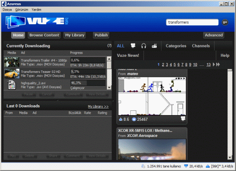Click the Vuze logo in header

37,22
